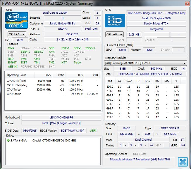Open the CPU #0 selector dropdown
This screenshot has width=191, height=170.
(17, 34)
